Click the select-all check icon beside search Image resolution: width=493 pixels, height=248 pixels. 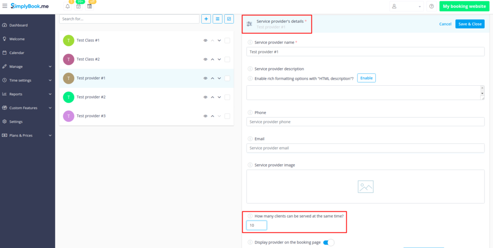point(229,19)
